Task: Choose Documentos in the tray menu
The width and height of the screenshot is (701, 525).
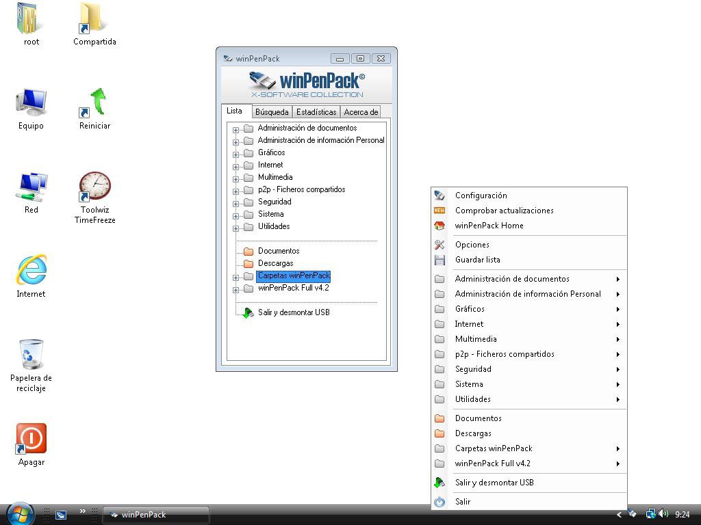Action: click(x=528, y=418)
